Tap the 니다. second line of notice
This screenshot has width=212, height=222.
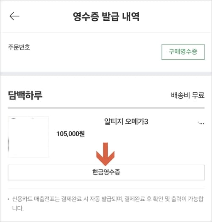click(18, 208)
